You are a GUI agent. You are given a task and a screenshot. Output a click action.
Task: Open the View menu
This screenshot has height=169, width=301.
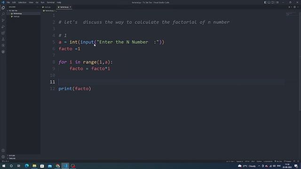31,2
